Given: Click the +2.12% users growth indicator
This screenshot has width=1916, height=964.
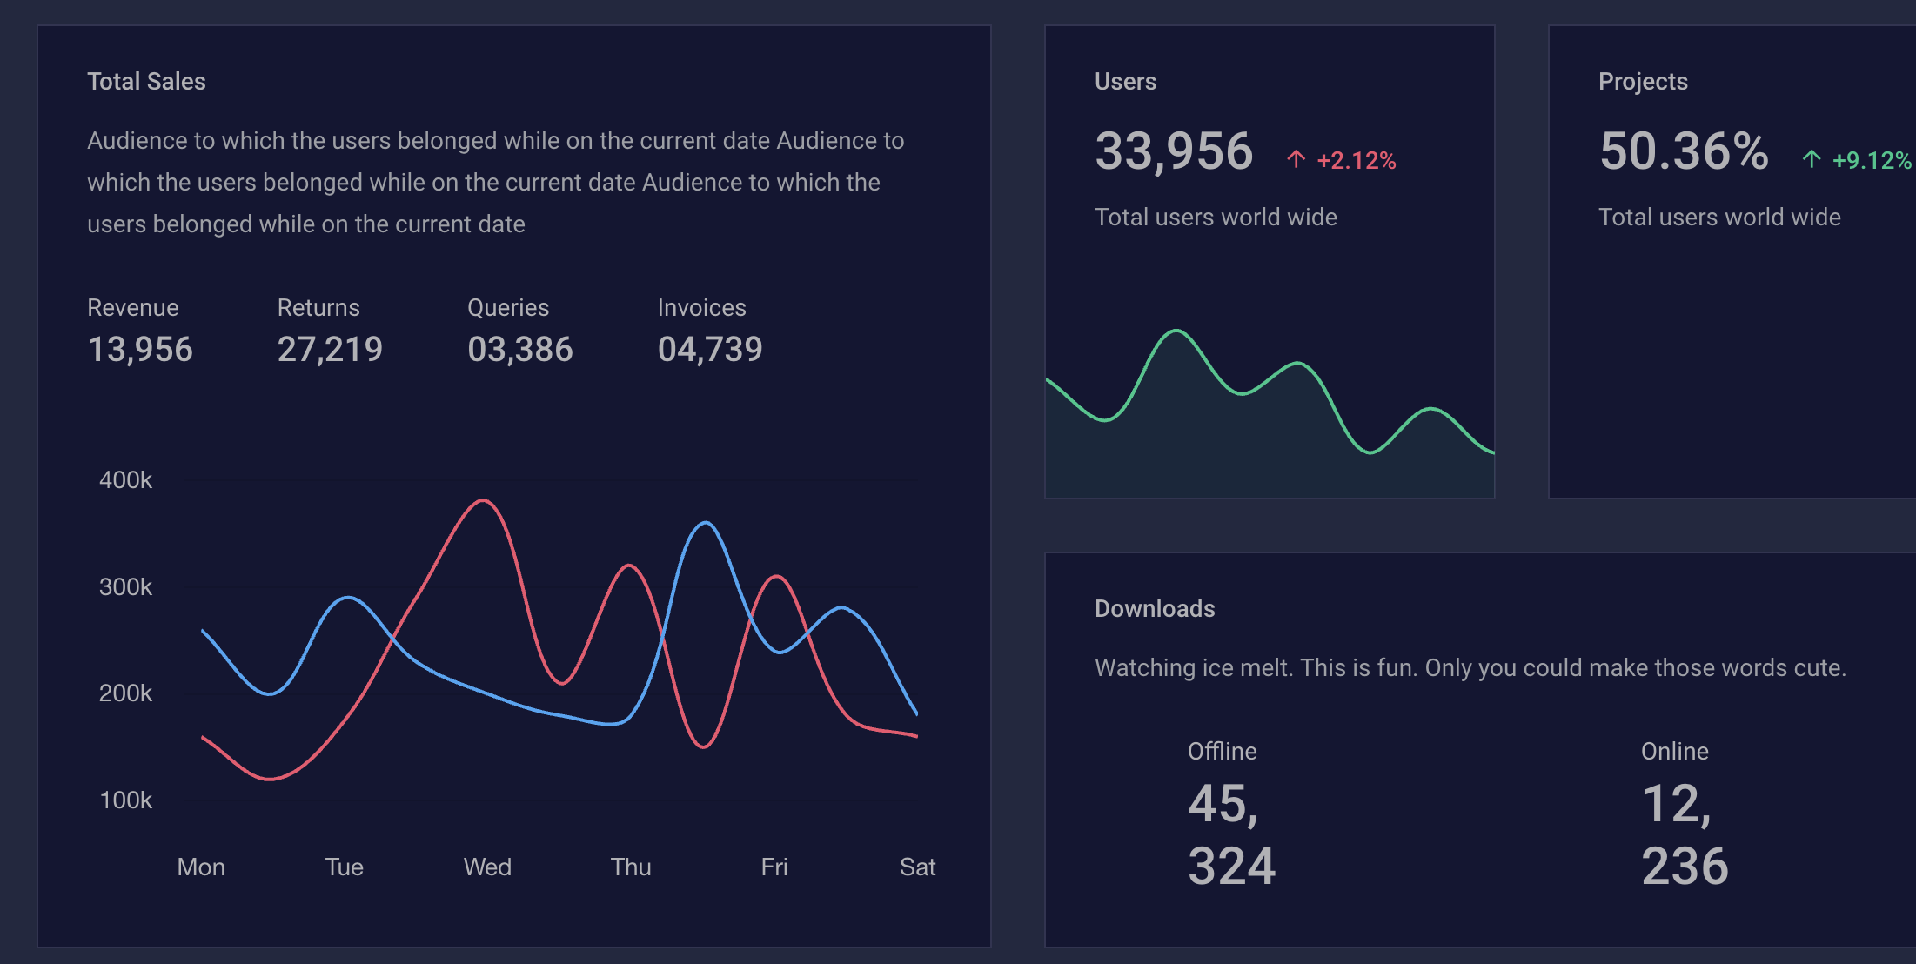Looking at the screenshot, I should [1356, 160].
